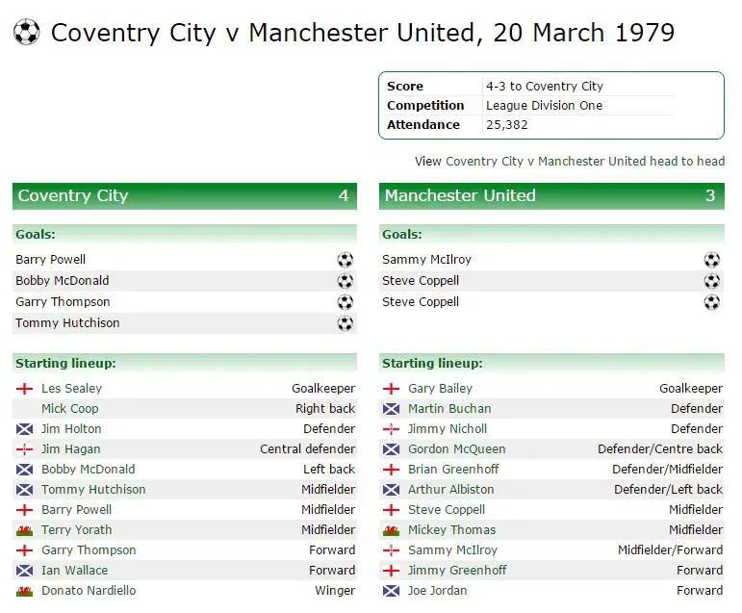Open Gary Bailey's player profile
Image resolution: width=742 pixels, height=613 pixels.
click(440, 388)
